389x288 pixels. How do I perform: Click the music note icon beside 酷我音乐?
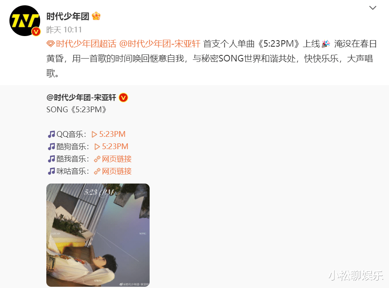(51, 159)
